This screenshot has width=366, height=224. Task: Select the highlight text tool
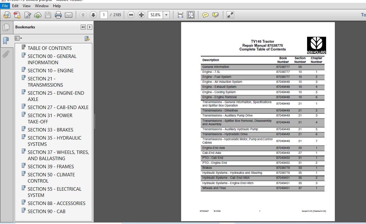click(x=215, y=15)
